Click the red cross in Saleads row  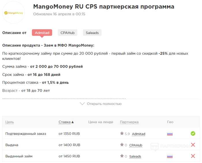(x=193, y=156)
